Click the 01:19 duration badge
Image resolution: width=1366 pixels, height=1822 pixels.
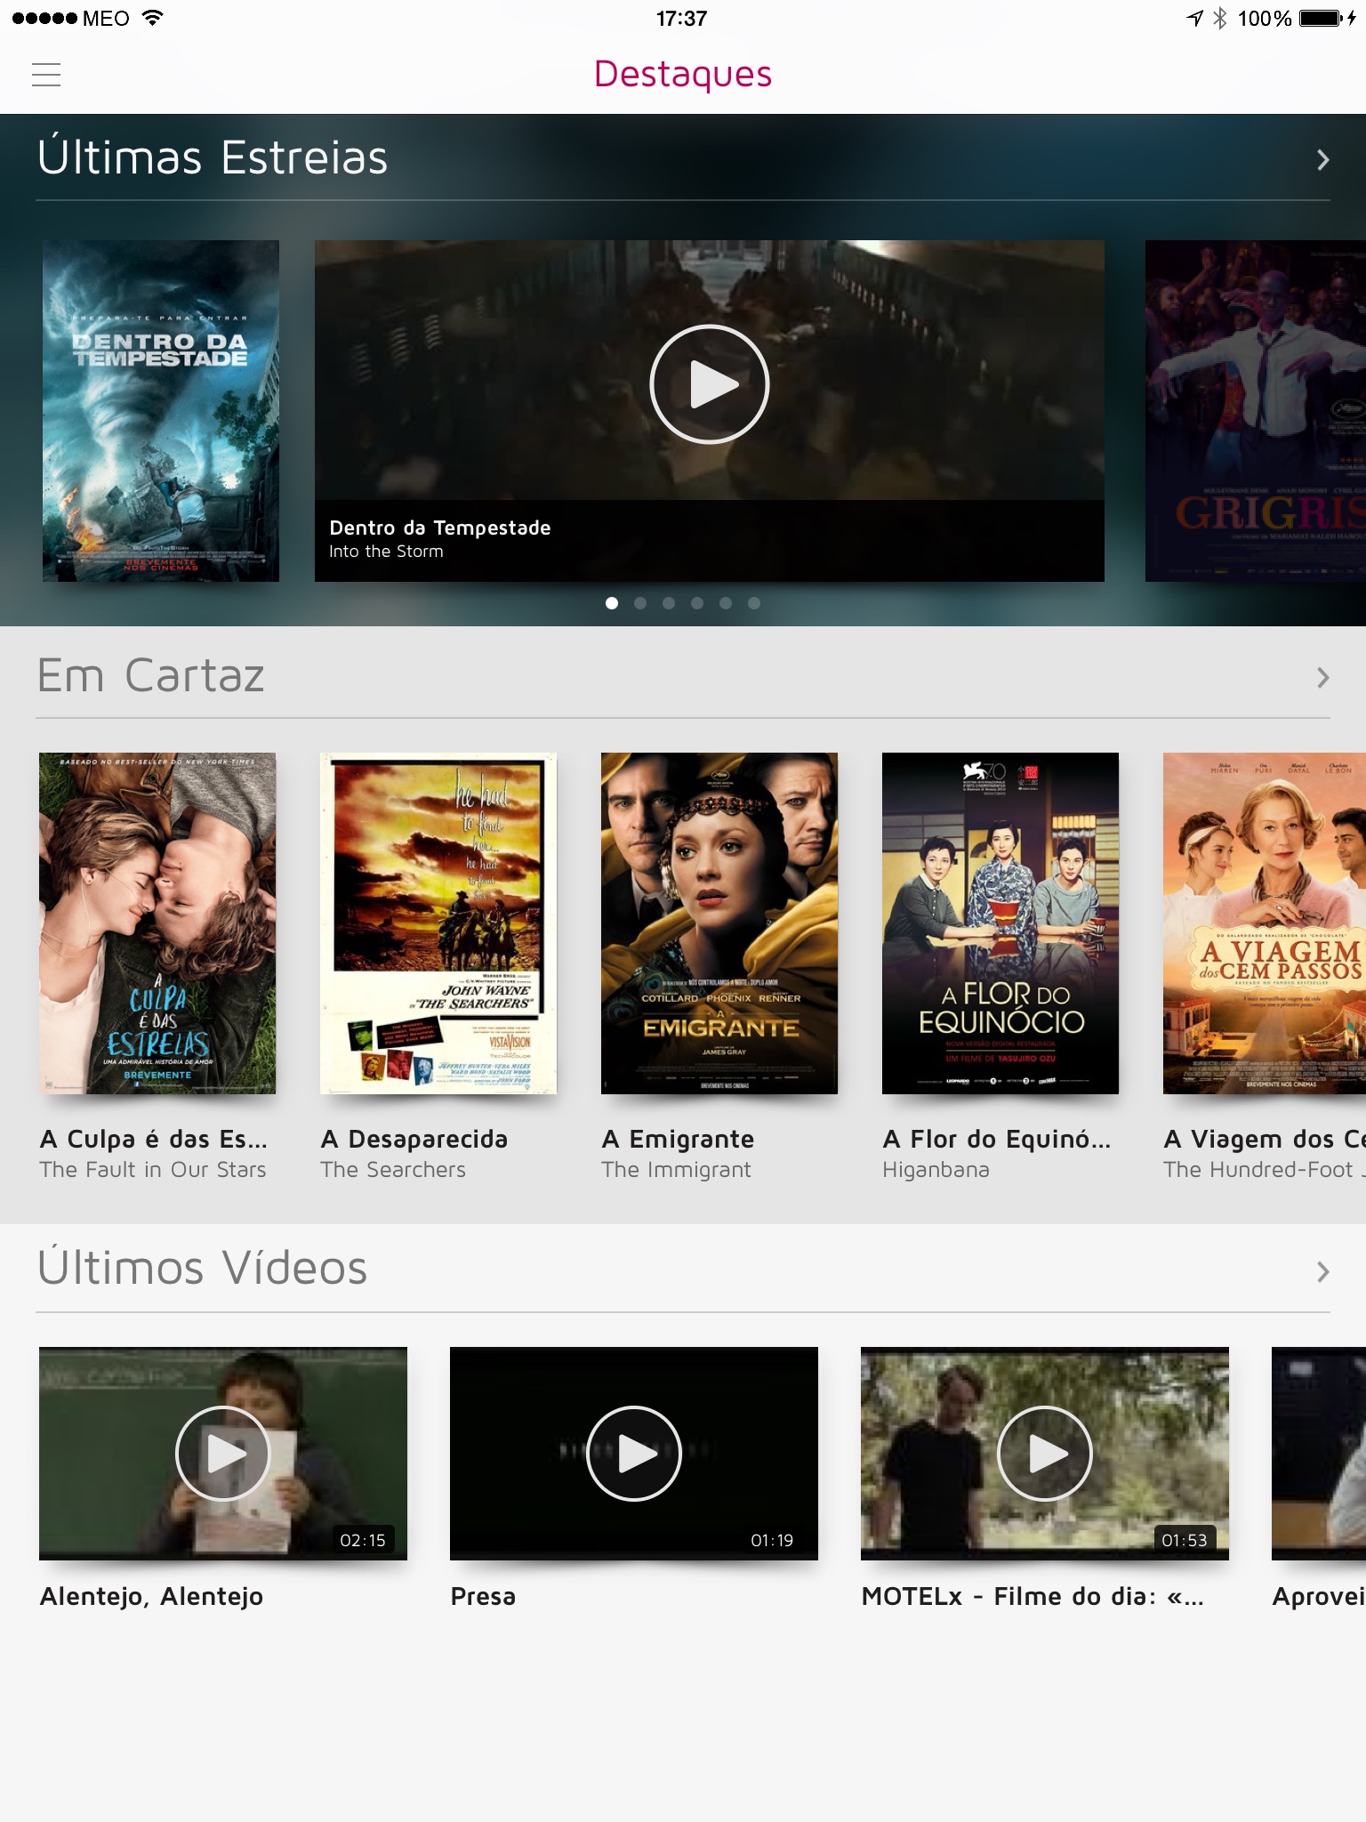click(772, 1540)
